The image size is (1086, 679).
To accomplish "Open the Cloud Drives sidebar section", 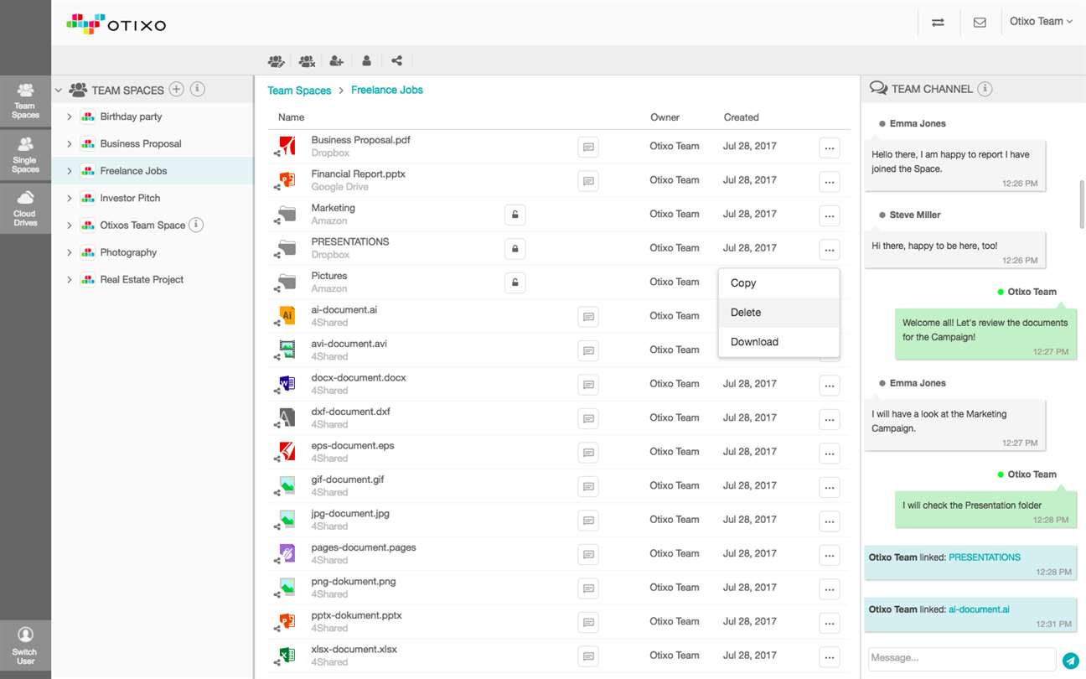I will tap(25, 208).
